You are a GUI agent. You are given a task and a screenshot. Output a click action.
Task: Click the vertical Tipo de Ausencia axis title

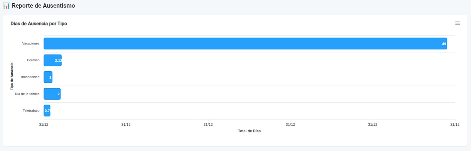point(12,76)
